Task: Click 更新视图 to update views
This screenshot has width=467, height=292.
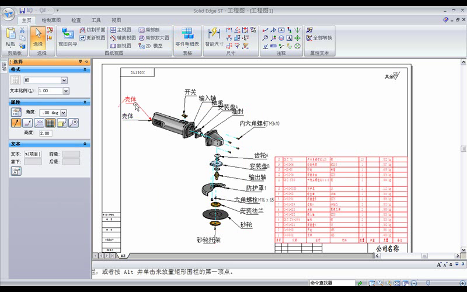Action: 93,38
